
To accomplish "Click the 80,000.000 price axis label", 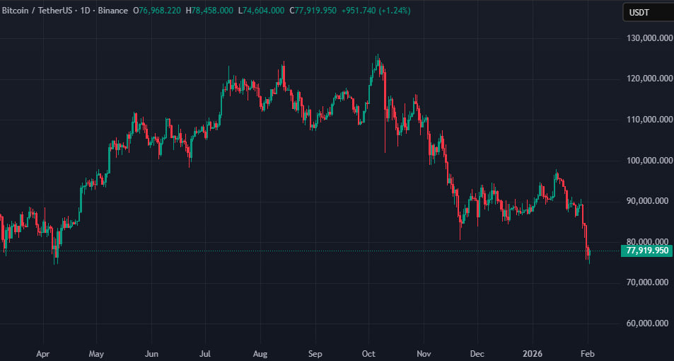I will point(646,242).
